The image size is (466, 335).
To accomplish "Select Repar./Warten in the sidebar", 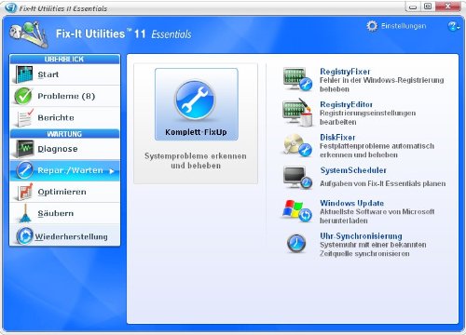I will pos(65,170).
